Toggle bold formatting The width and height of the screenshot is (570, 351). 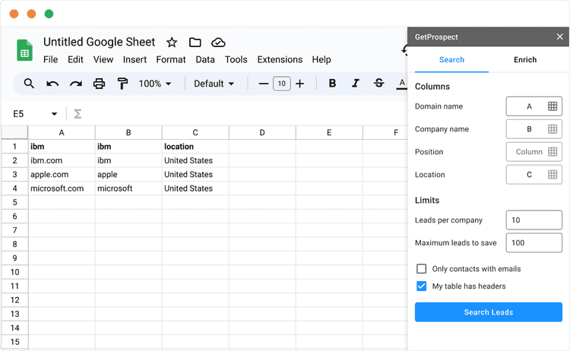pyautogui.click(x=332, y=84)
